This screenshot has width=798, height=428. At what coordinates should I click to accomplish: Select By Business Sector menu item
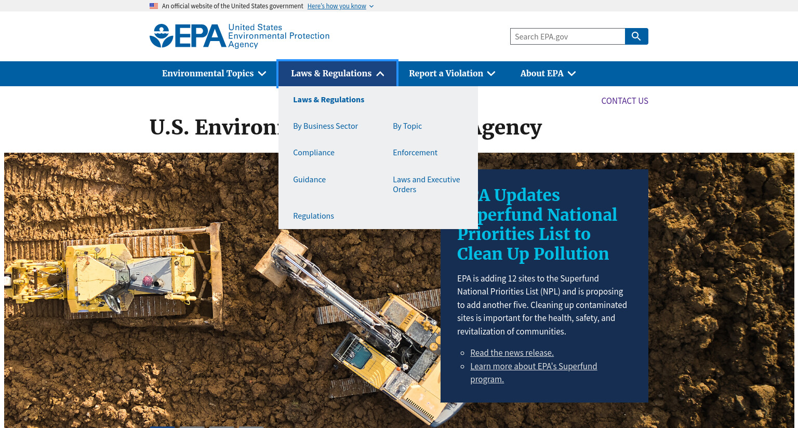coord(325,126)
